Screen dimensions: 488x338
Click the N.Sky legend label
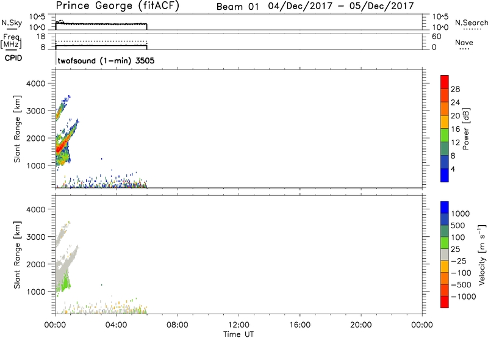(12, 23)
